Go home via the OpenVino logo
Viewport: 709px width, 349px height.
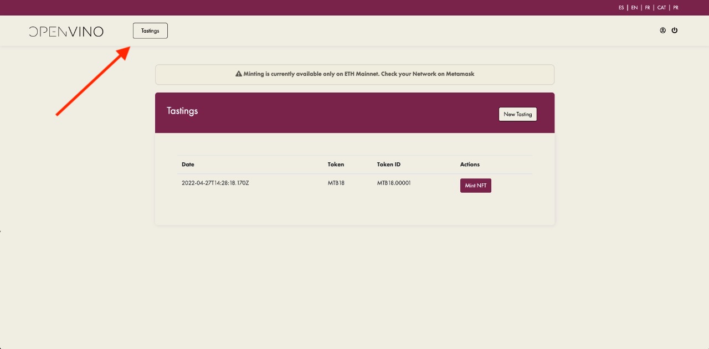click(x=66, y=32)
